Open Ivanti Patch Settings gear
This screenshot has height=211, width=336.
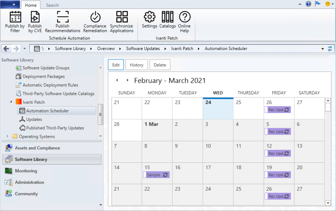[149, 17]
